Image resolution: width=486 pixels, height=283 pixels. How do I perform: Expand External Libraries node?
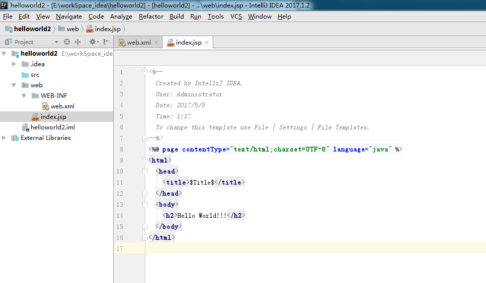4,137
